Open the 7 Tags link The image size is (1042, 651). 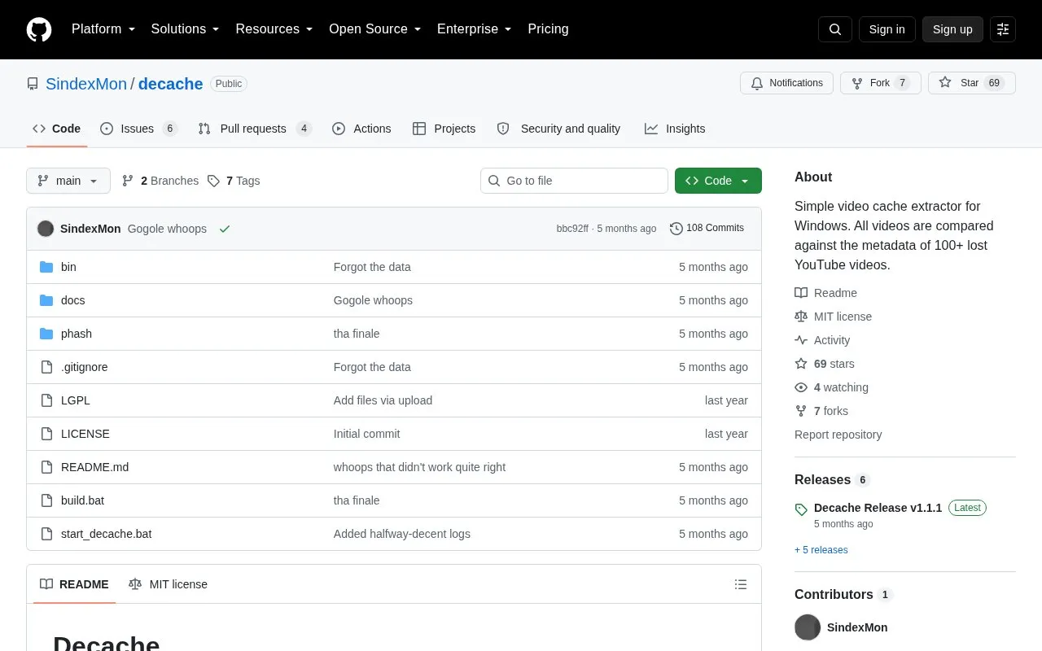click(x=234, y=181)
